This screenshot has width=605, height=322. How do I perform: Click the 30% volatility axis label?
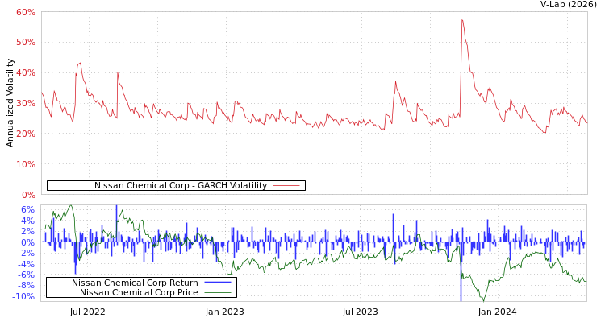click(25, 103)
